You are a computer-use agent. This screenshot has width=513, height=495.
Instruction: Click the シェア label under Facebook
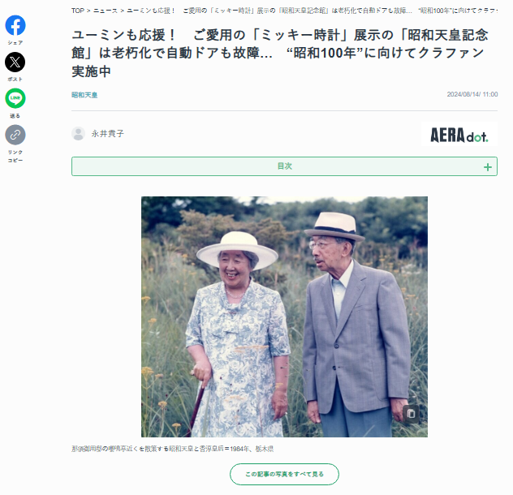point(15,42)
